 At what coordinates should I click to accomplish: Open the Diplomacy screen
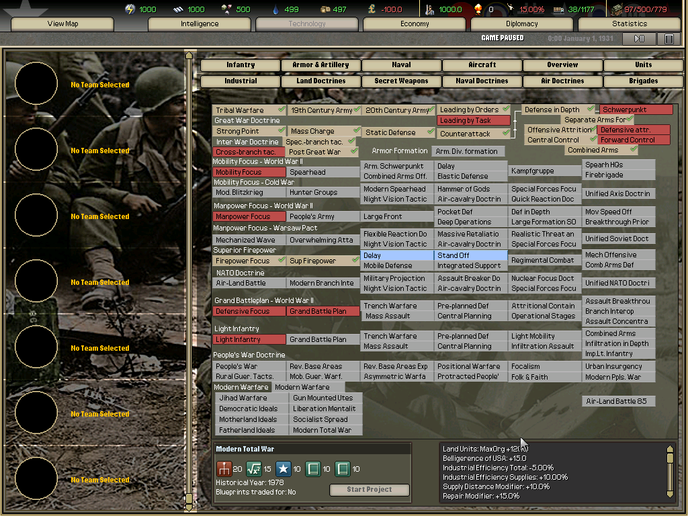pyautogui.click(x=521, y=24)
